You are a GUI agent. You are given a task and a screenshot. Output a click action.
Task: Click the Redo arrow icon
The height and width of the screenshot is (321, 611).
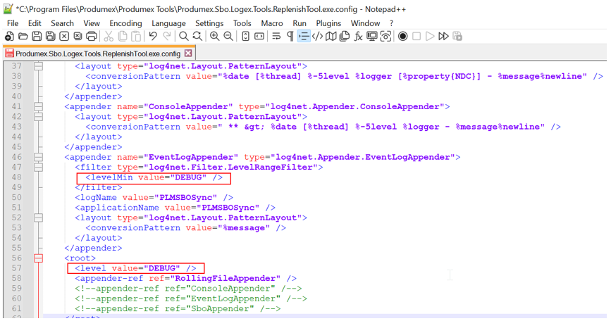[x=166, y=37]
